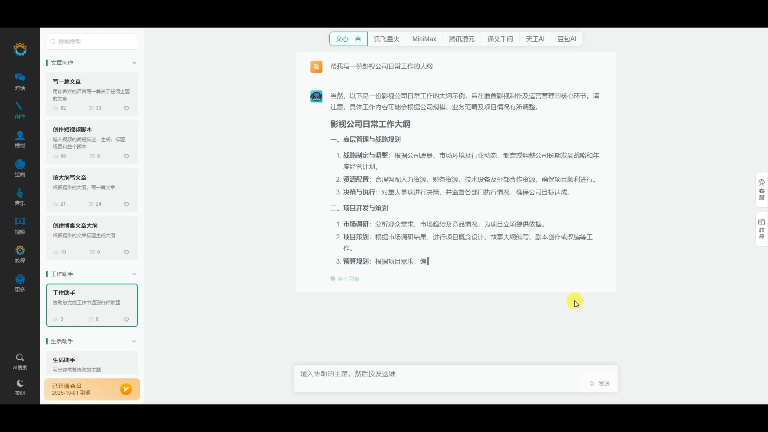Switch to the MiniMax model tab
Screen dimensions: 768x432
click(x=424, y=39)
